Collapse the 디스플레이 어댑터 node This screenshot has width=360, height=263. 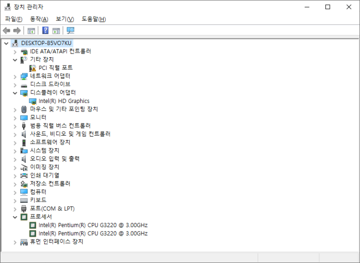15,93
